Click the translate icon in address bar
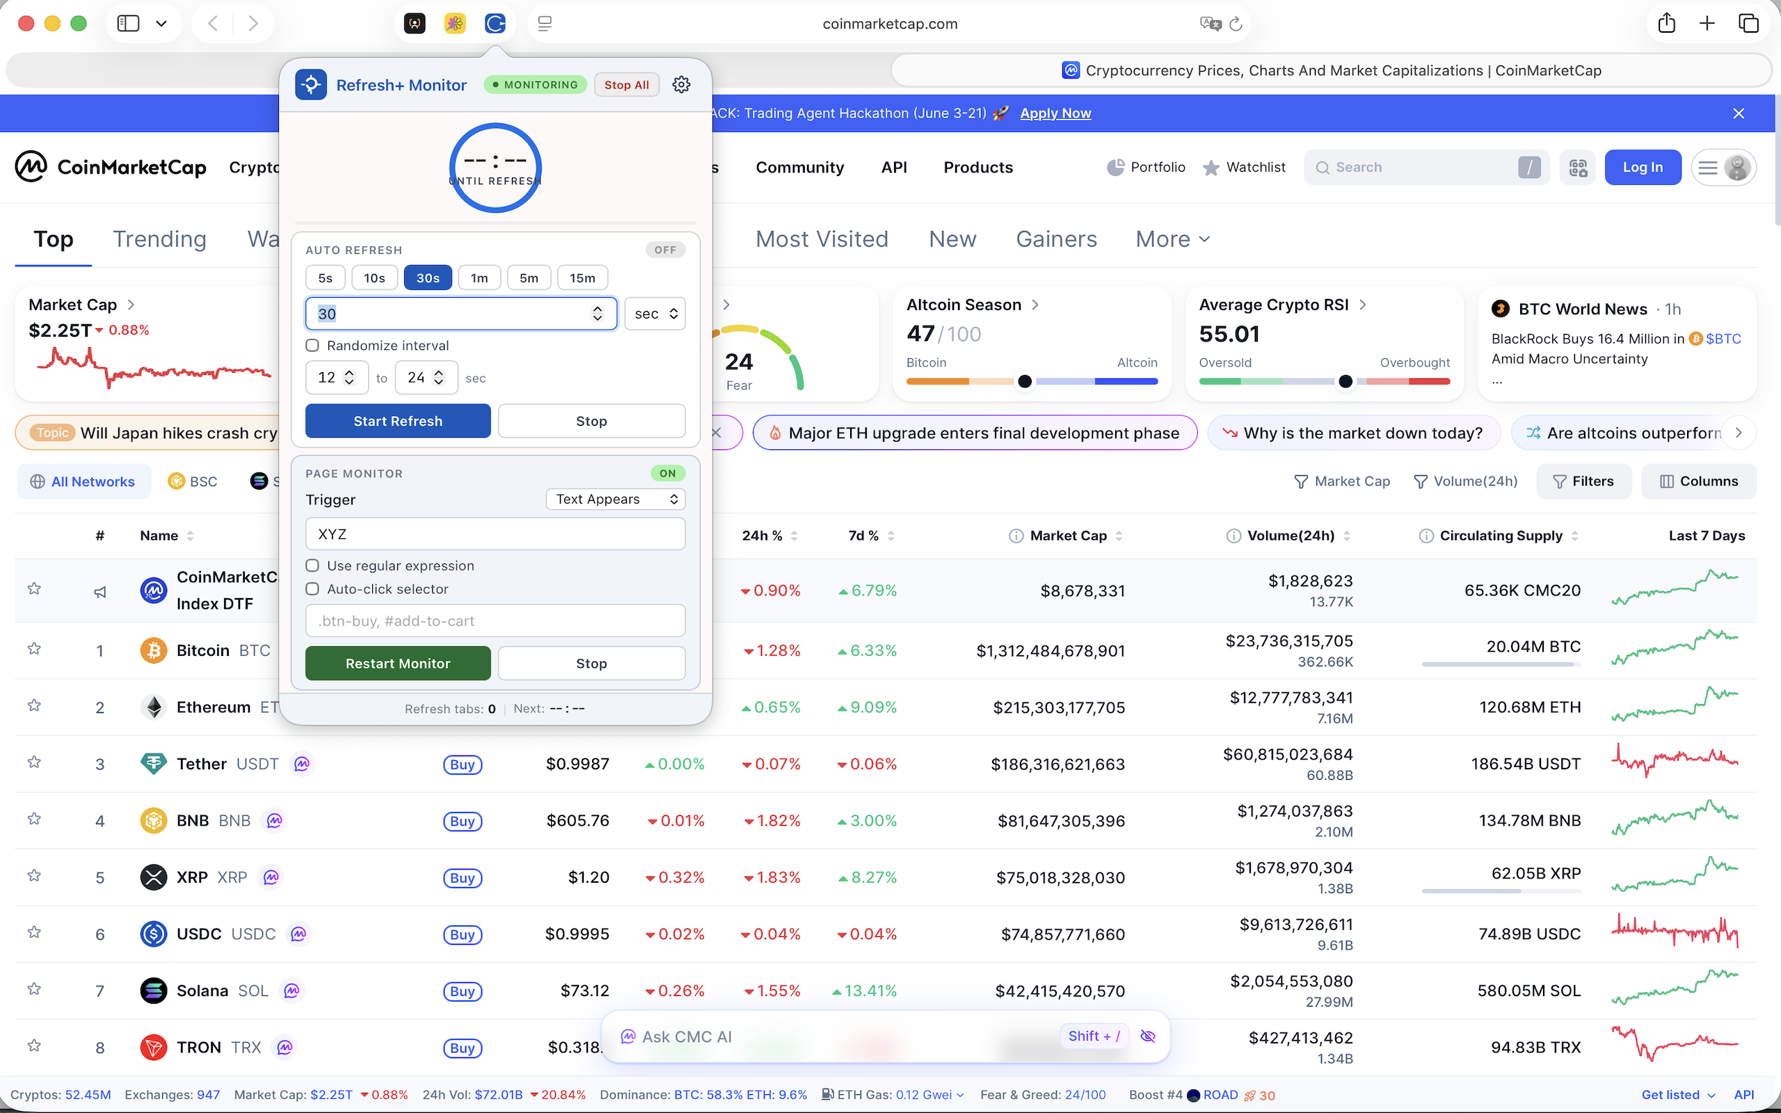This screenshot has height=1113, width=1781. tap(1211, 24)
